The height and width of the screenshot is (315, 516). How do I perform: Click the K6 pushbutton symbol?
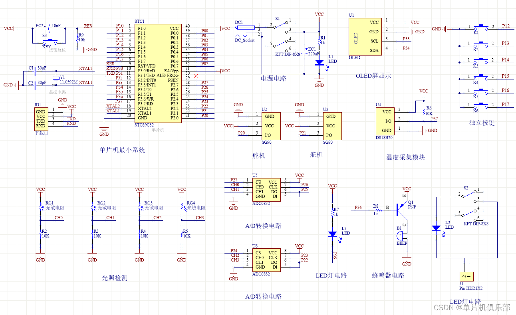click(x=481, y=105)
